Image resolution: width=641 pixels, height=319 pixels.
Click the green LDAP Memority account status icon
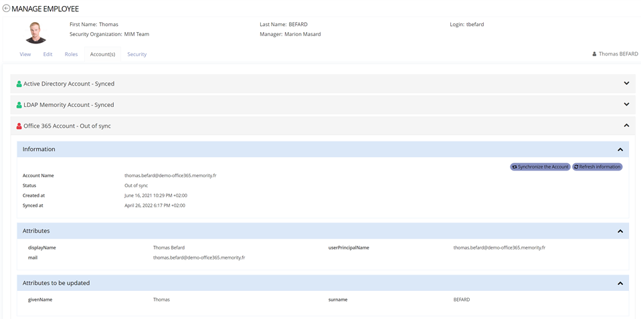click(19, 105)
